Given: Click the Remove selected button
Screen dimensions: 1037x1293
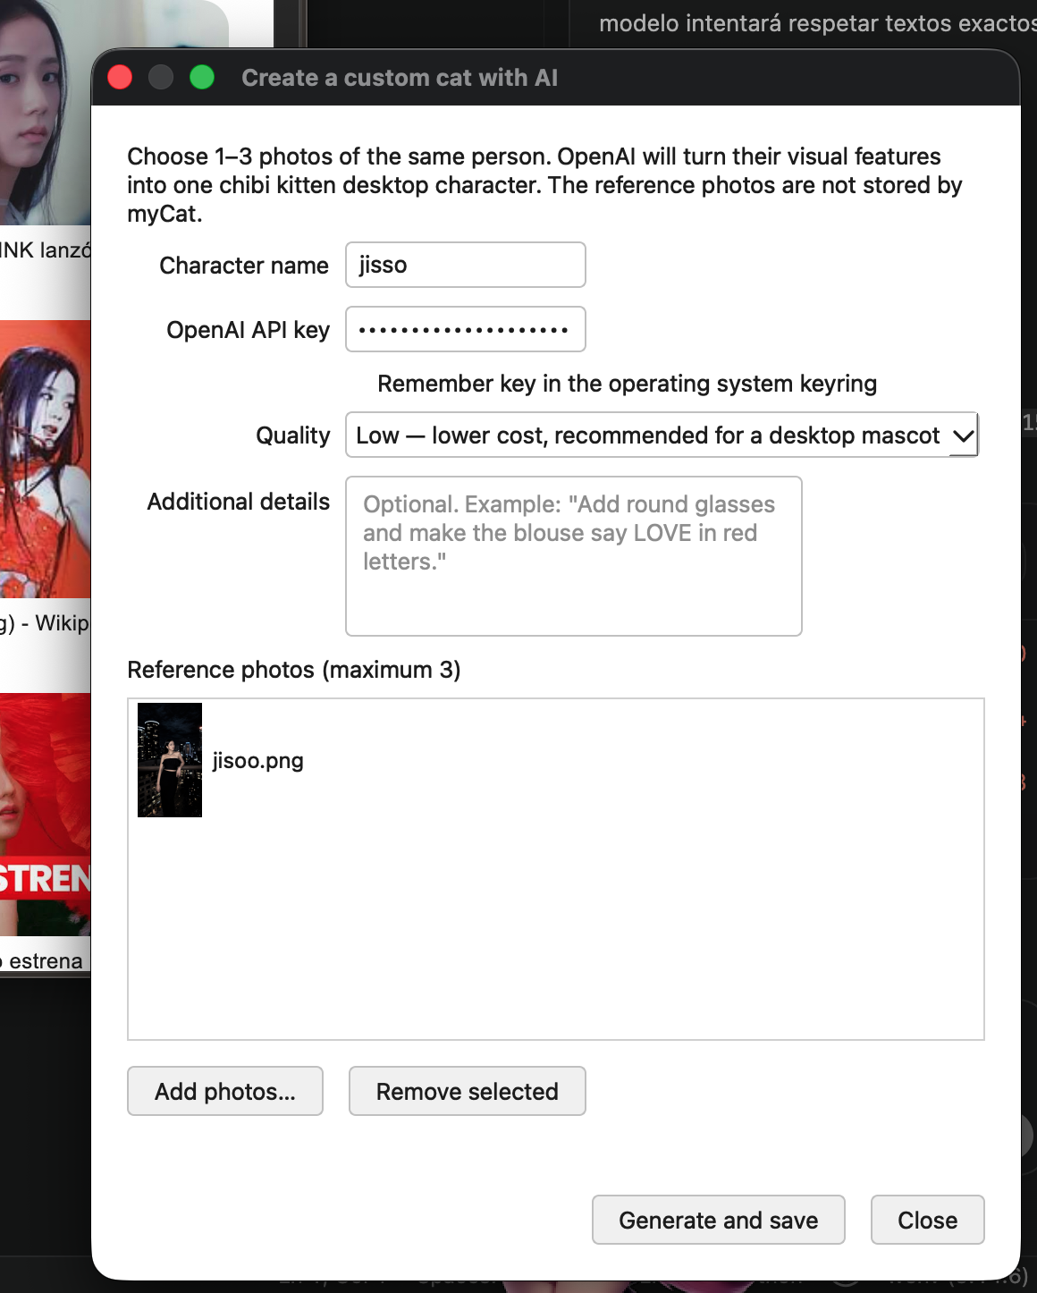Looking at the screenshot, I should pyautogui.click(x=468, y=1091).
